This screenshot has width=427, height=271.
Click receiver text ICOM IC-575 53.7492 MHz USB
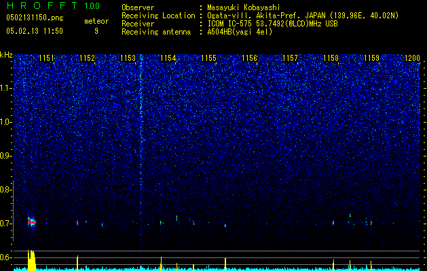point(272,24)
